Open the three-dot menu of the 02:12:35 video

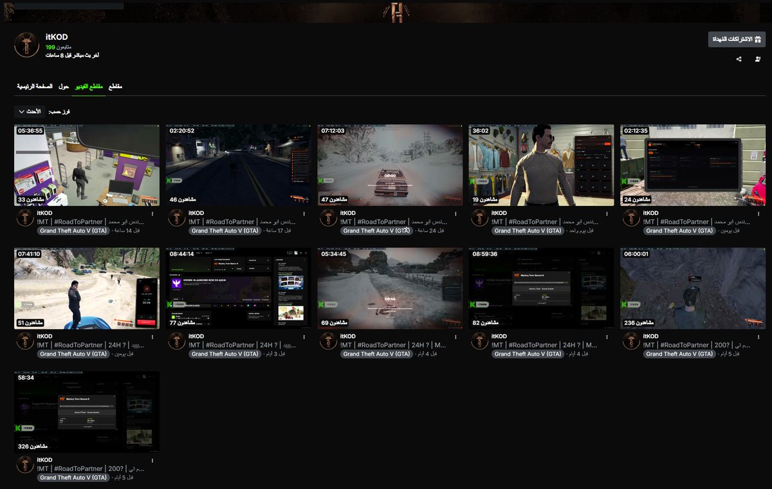(x=758, y=214)
